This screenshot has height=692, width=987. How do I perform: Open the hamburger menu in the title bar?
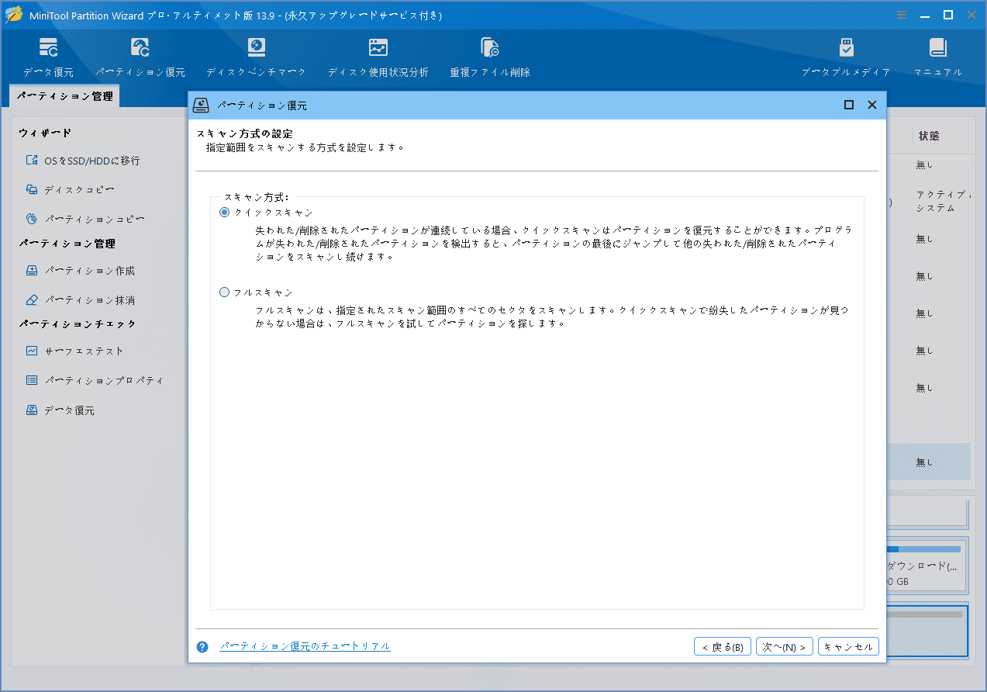point(902,15)
